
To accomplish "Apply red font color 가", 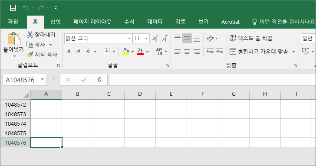I will point(140,52).
